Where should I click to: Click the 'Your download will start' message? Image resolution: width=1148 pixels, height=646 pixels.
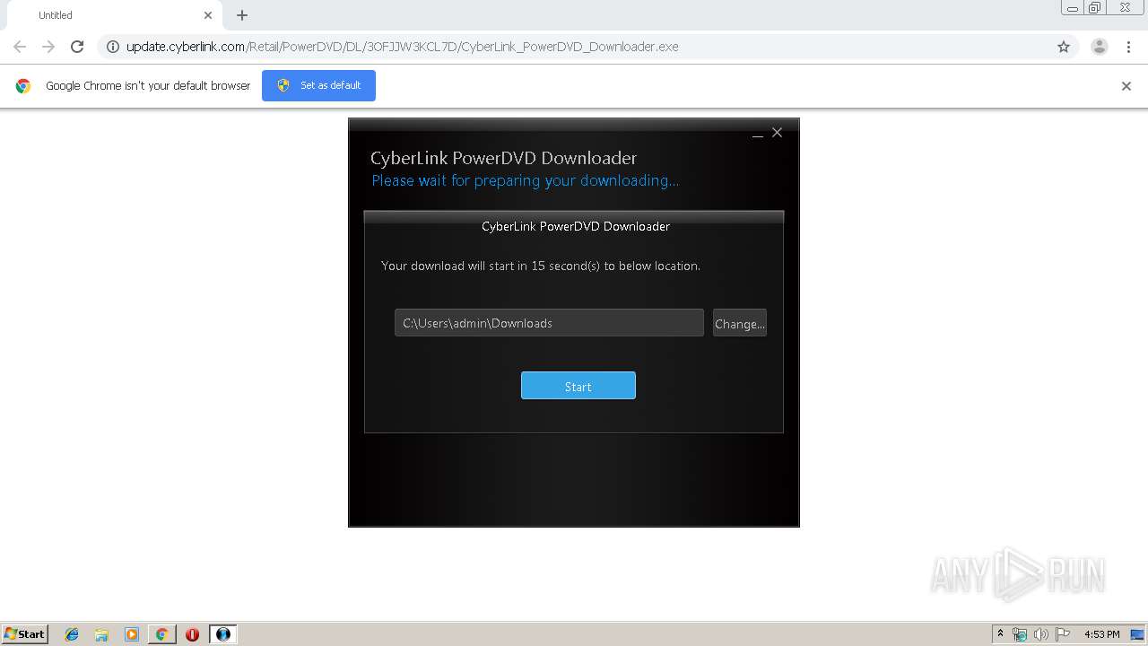[541, 266]
